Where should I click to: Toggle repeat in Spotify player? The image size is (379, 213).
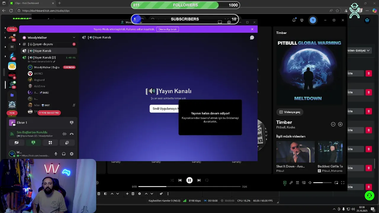(207, 180)
